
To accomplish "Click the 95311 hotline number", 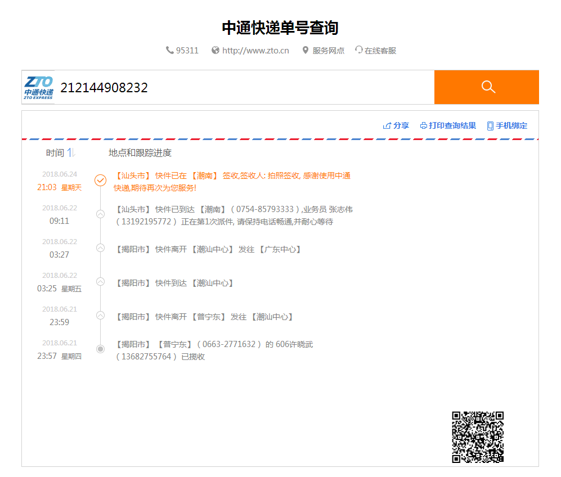I will [187, 51].
